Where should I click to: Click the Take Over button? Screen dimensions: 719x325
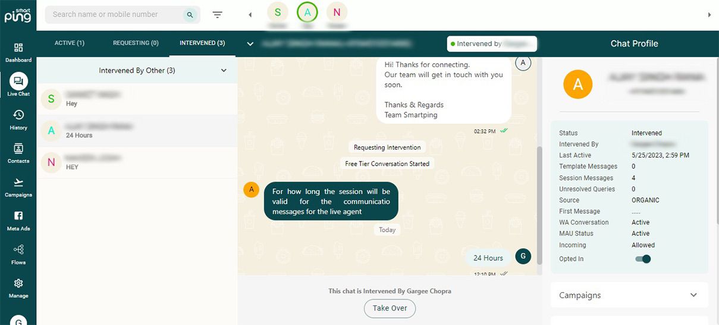[x=390, y=308]
